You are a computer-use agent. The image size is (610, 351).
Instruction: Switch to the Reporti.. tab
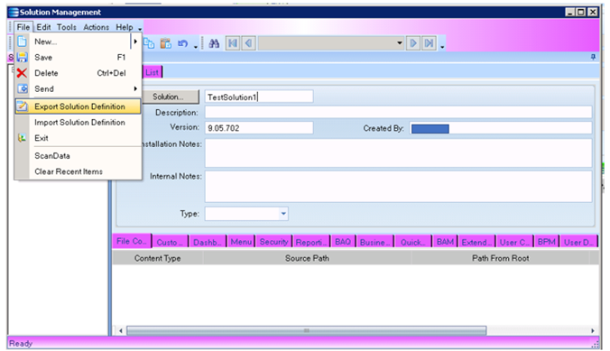[311, 242]
